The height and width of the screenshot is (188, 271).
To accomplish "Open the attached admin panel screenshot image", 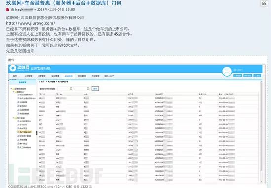I will (137, 124).
